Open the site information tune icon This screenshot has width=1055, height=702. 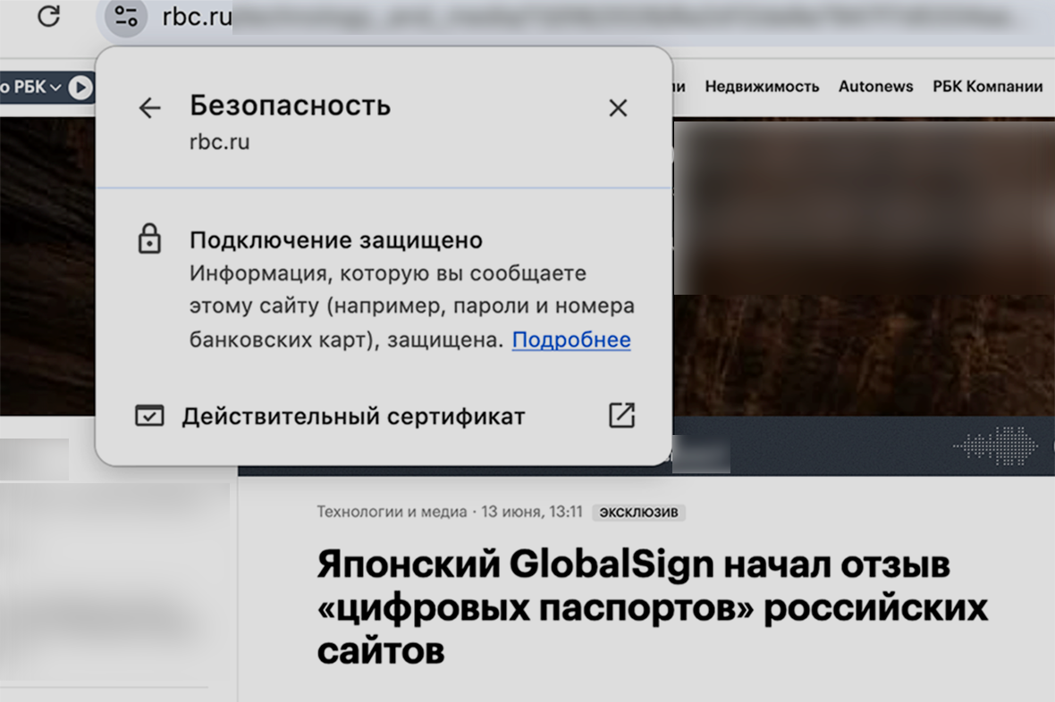125,15
